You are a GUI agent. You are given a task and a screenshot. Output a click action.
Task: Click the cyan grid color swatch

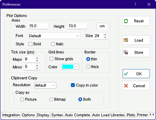(68, 67)
